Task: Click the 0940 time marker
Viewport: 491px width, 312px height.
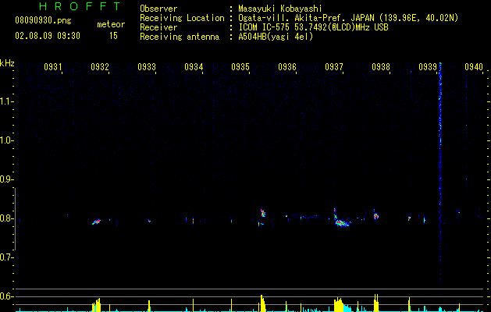Action: tap(474, 67)
